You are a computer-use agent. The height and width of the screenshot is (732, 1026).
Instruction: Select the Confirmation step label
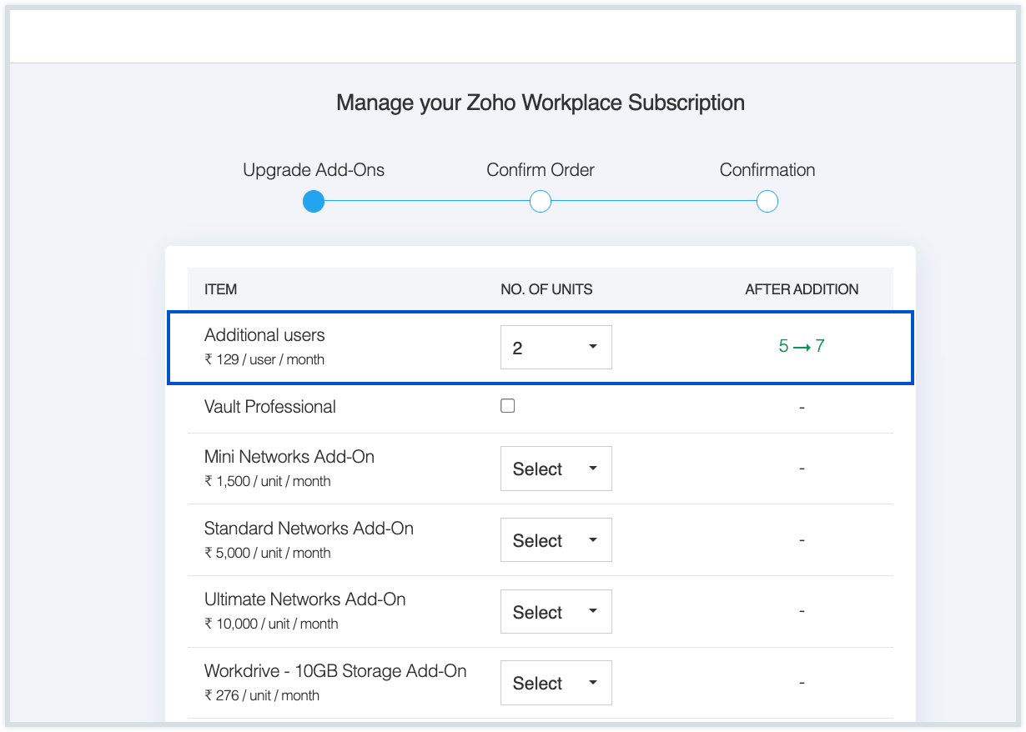(767, 170)
